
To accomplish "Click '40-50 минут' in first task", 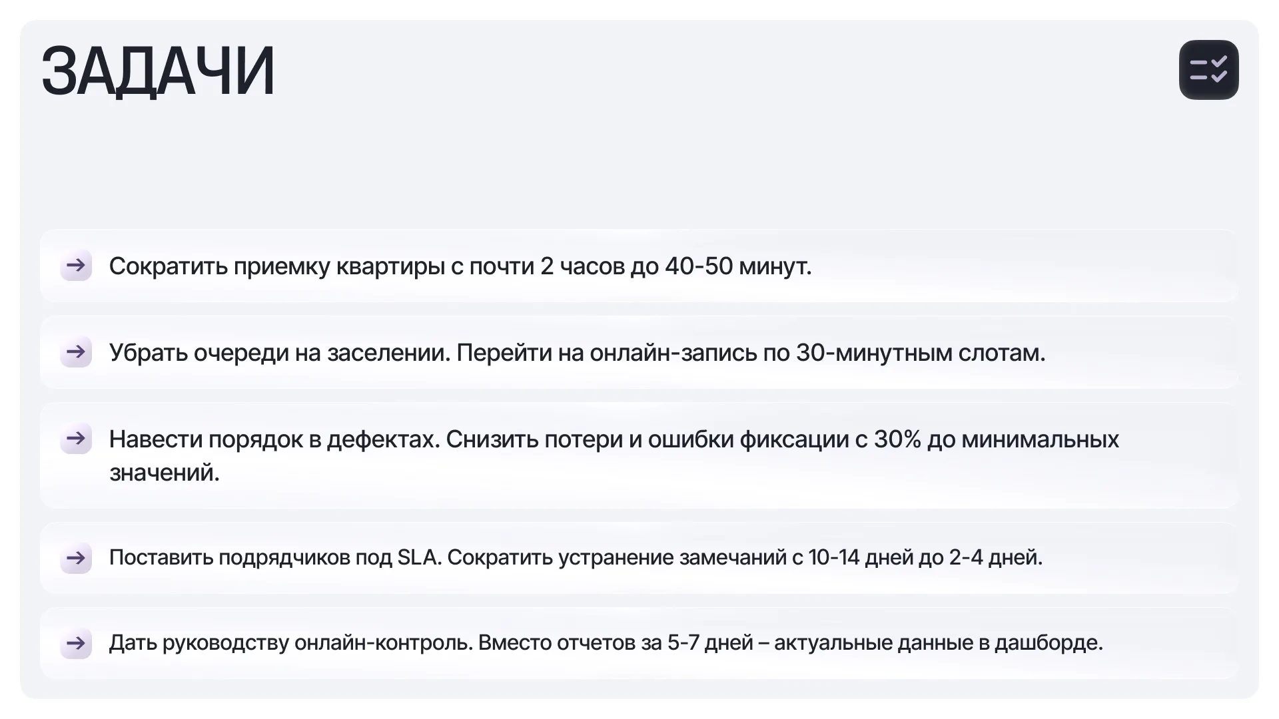I will pyautogui.click(x=738, y=266).
